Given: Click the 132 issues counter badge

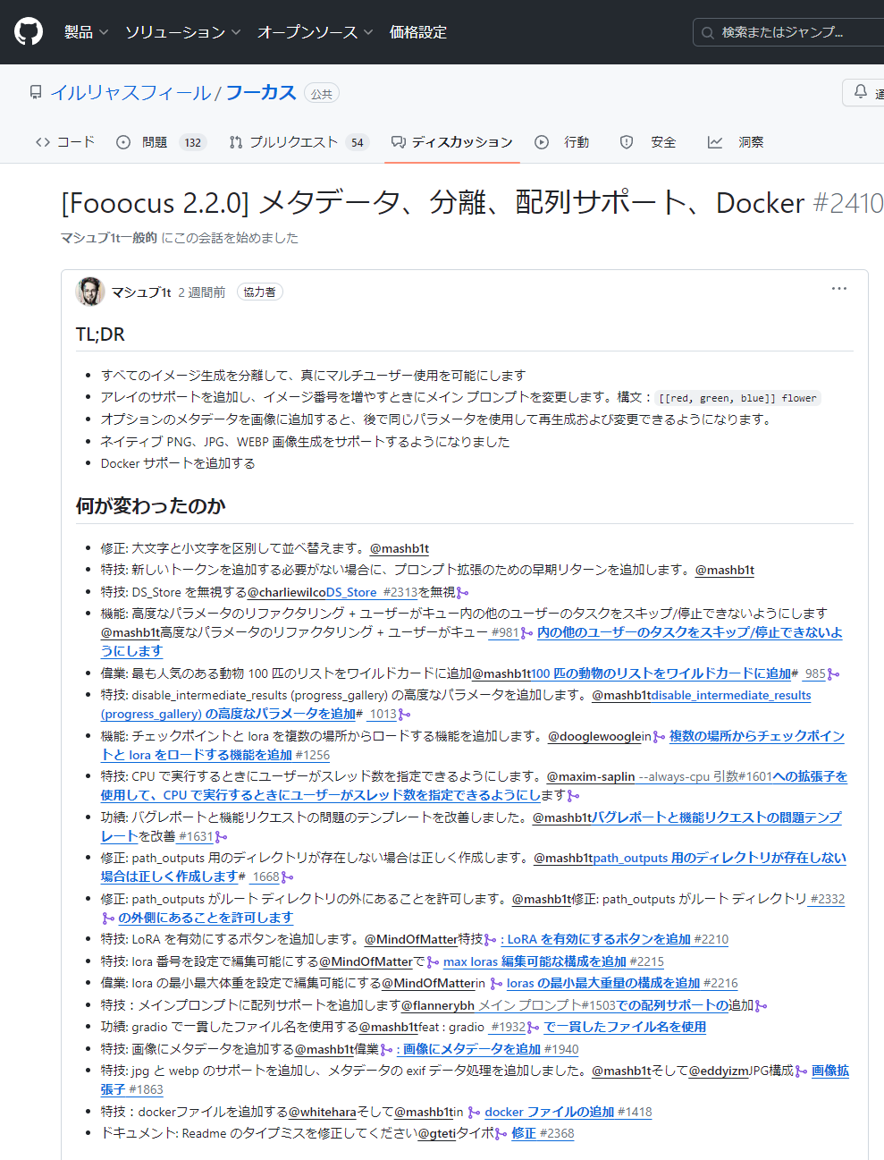Looking at the screenshot, I should (x=193, y=142).
